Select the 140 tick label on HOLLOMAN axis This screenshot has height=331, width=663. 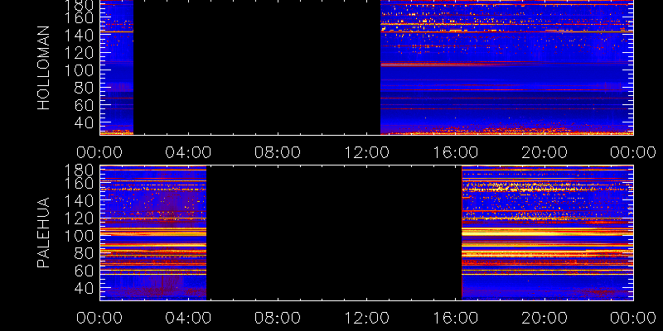[x=80, y=36]
